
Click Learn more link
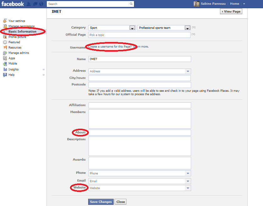[141, 47]
